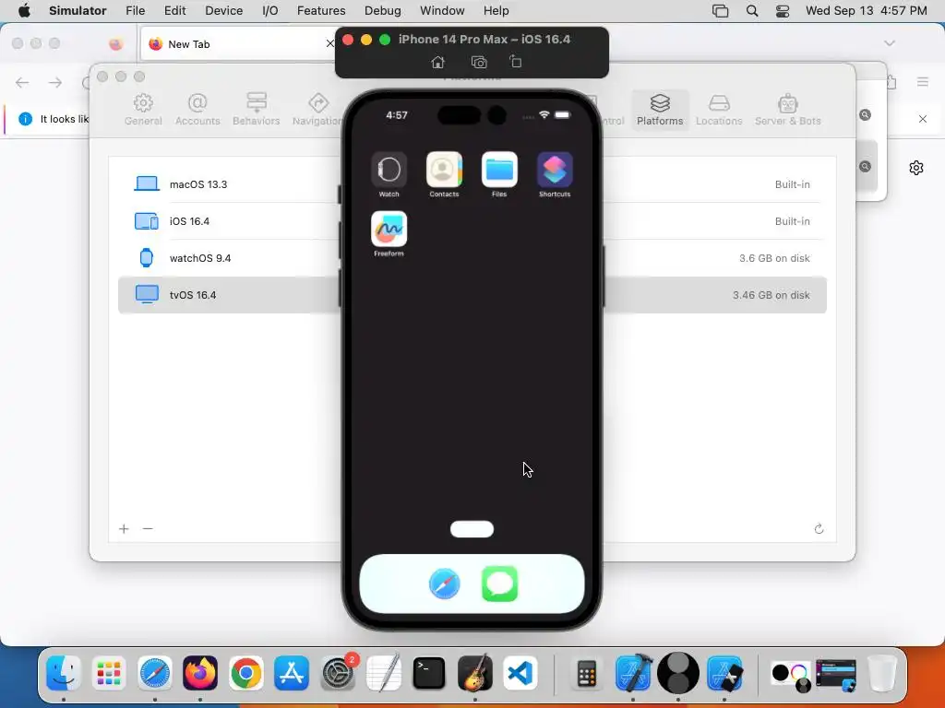Open the Device menu

point(223,11)
